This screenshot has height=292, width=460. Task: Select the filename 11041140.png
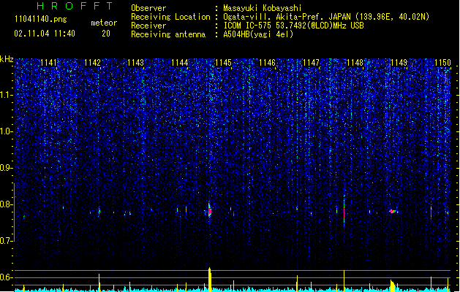(41, 19)
